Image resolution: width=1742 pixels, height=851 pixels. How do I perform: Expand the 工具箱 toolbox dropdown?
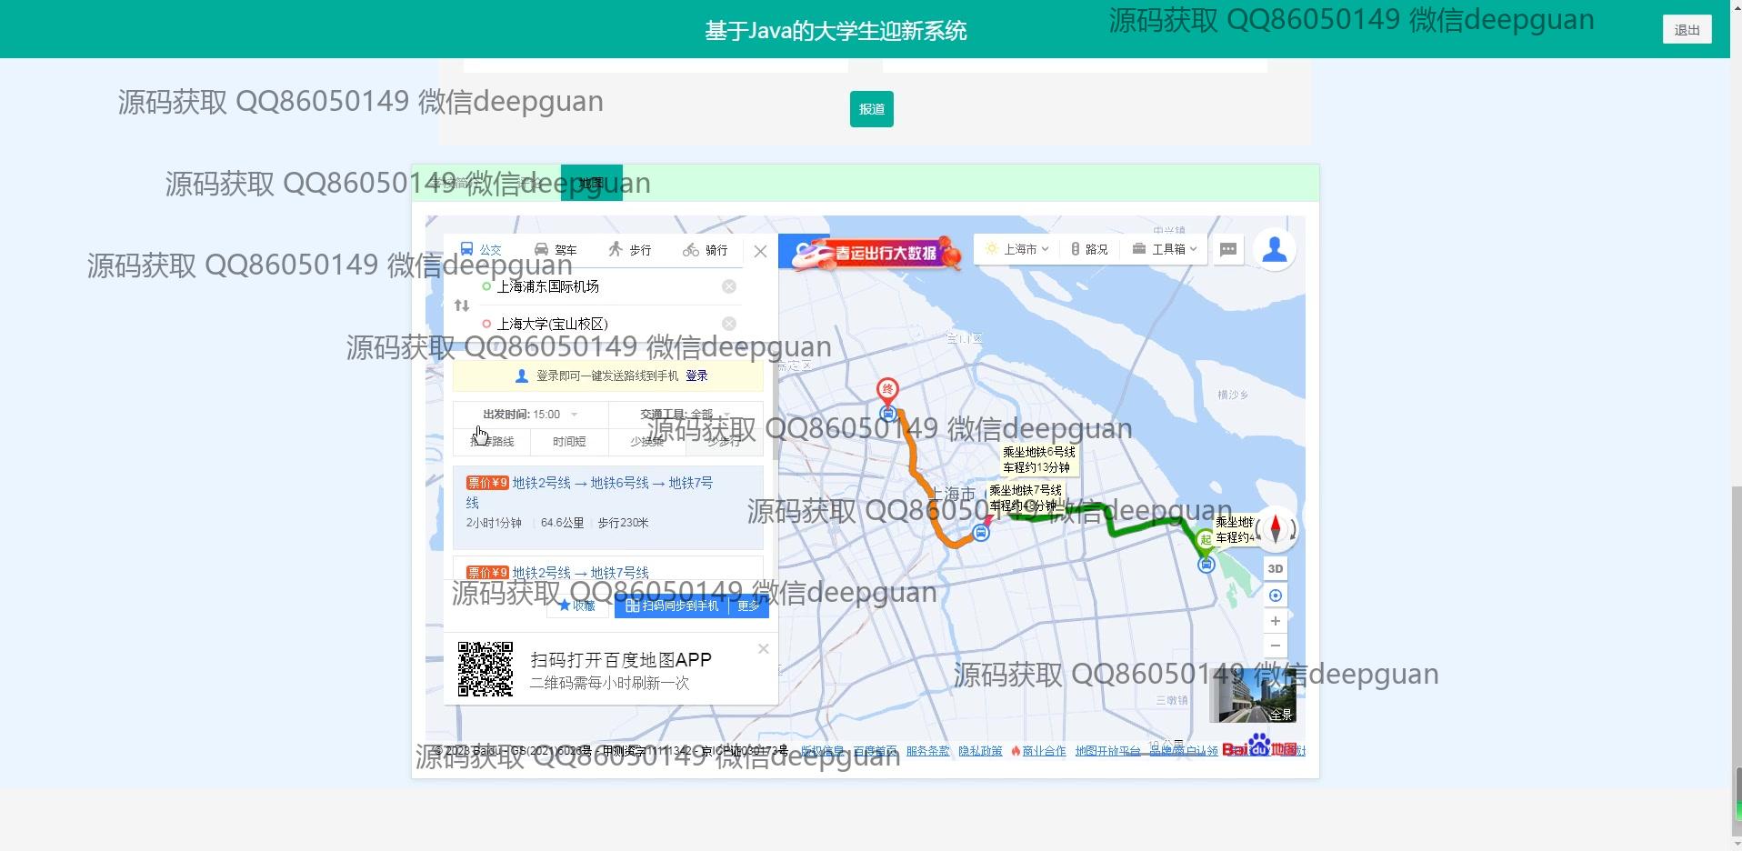pyautogui.click(x=1165, y=249)
